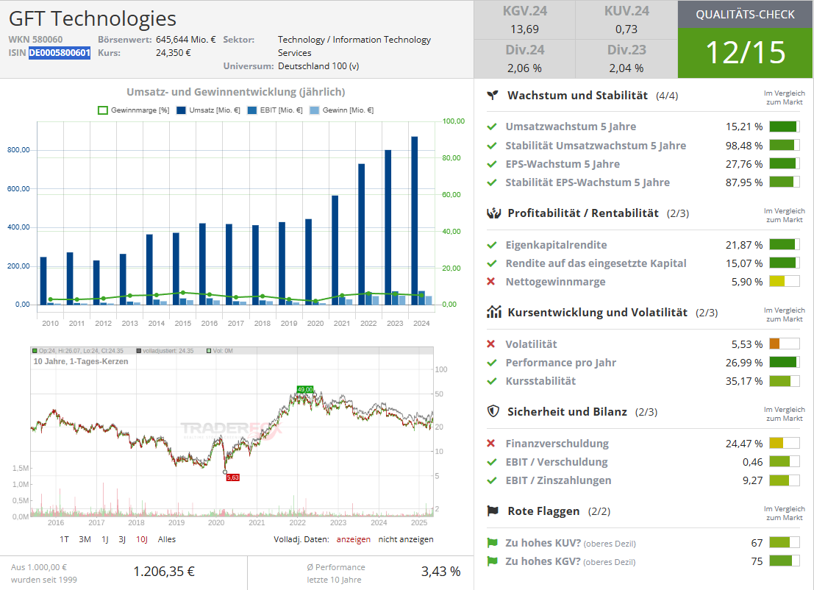
Task: Click the chart title Umsatz- und Gewinnentwicklung
Action: 236,92
